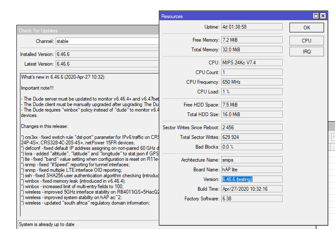This screenshot has height=229, width=335.
Task: Click the Factory Software 6.38 field
Action: pyautogui.click(x=252, y=199)
